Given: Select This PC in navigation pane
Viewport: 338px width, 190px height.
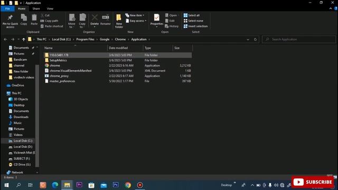Looking at the screenshot, I should [x=14, y=93].
